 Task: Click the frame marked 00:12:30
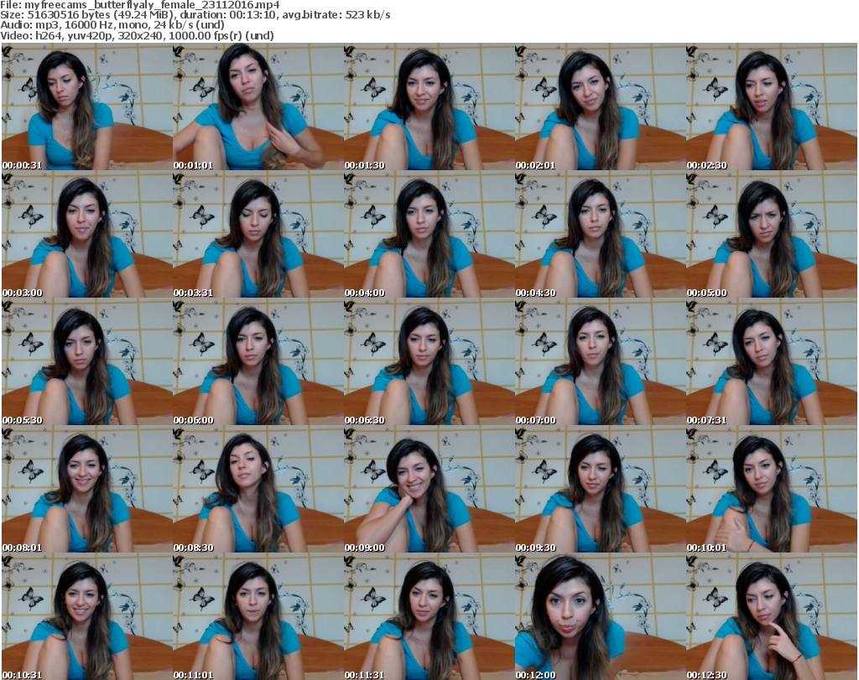(772, 616)
